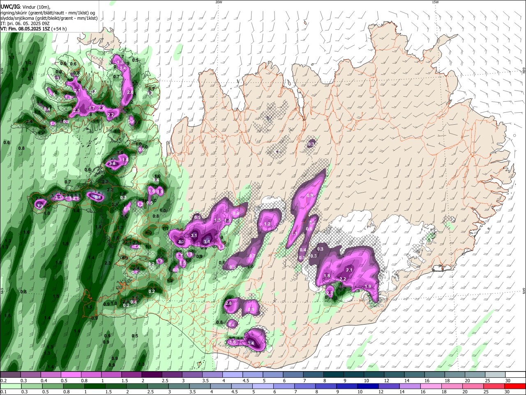Image resolution: width=526 pixels, height=395 pixels.
Task: Click the 20W longitude label
Action: coord(219,2)
